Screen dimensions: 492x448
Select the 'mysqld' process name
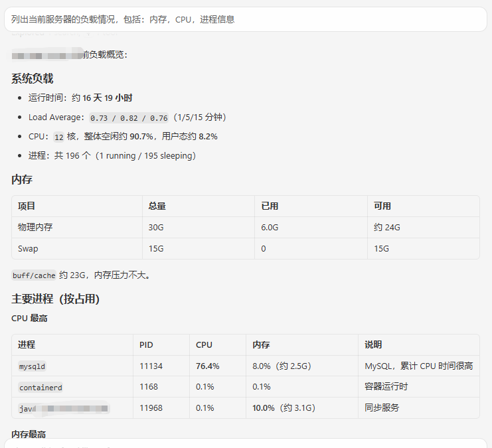coord(32,366)
